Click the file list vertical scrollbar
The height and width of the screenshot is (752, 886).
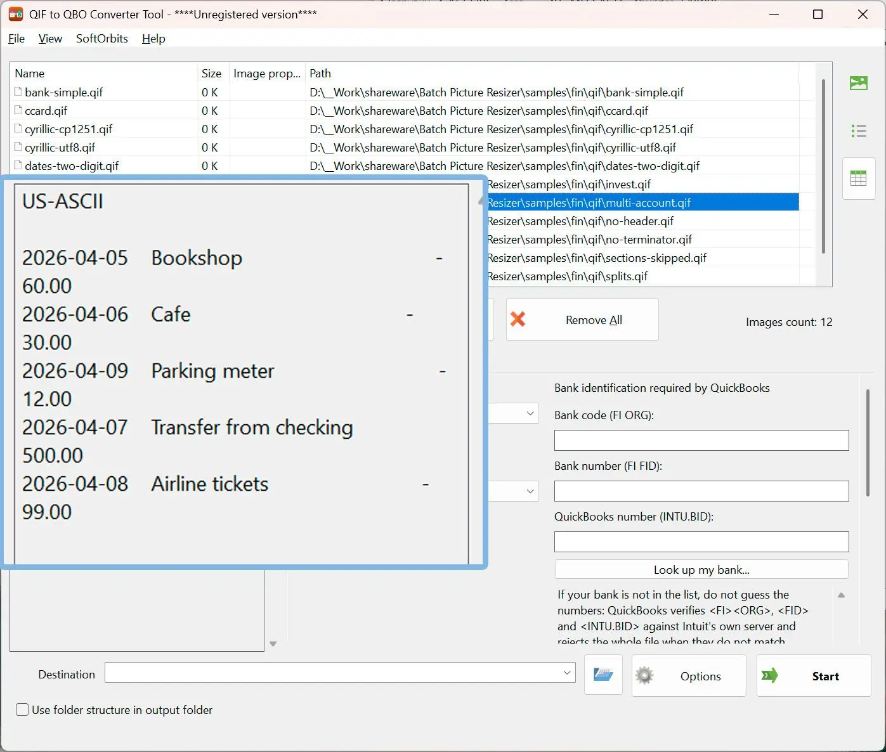823,166
